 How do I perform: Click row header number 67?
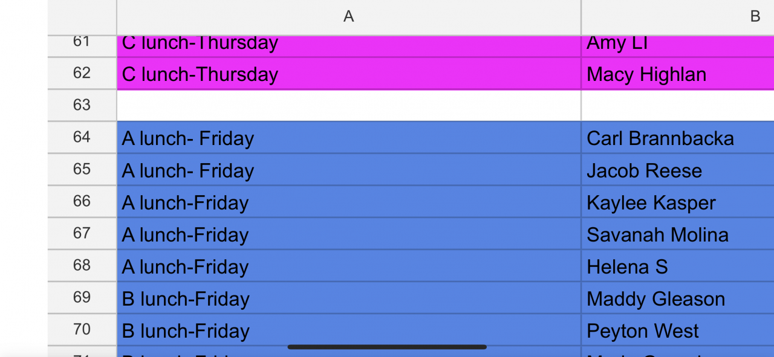coord(82,233)
